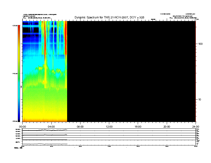
Task: Click the black data-gap region of the spectrum
Action: pyautogui.click(x=131, y=71)
